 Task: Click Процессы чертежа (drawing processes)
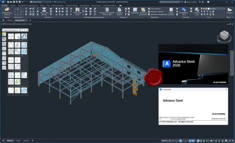click(155, 11)
